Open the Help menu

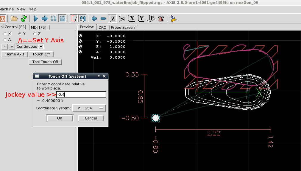(32, 9)
